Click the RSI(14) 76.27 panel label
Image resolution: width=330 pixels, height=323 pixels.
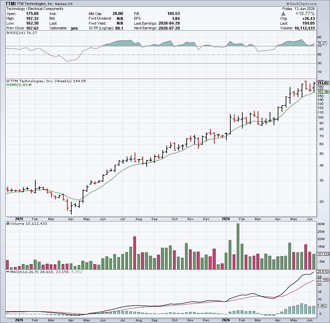point(24,33)
